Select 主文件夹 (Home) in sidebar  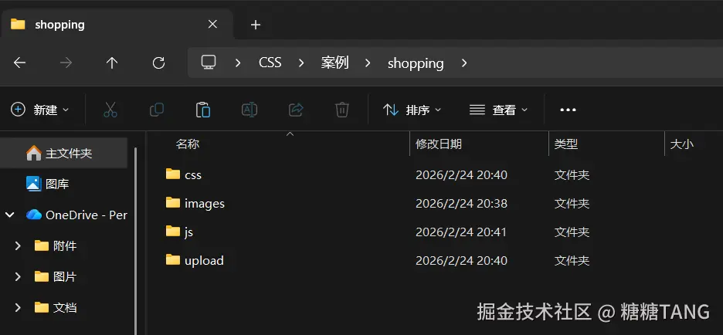(x=63, y=153)
